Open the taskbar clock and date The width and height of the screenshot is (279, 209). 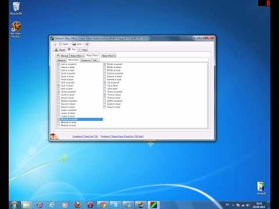(x=259, y=205)
